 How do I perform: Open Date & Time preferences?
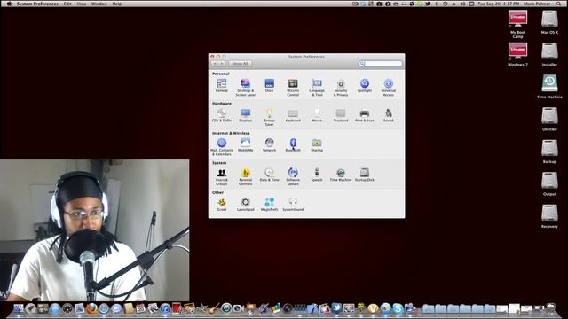(x=269, y=175)
